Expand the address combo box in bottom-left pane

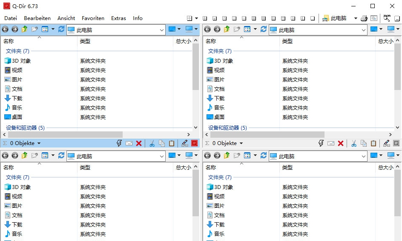click(x=161, y=156)
